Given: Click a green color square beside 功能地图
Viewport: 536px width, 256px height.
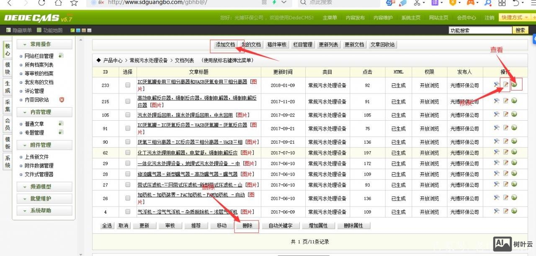Looking at the screenshot, I should click(x=72, y=30).
